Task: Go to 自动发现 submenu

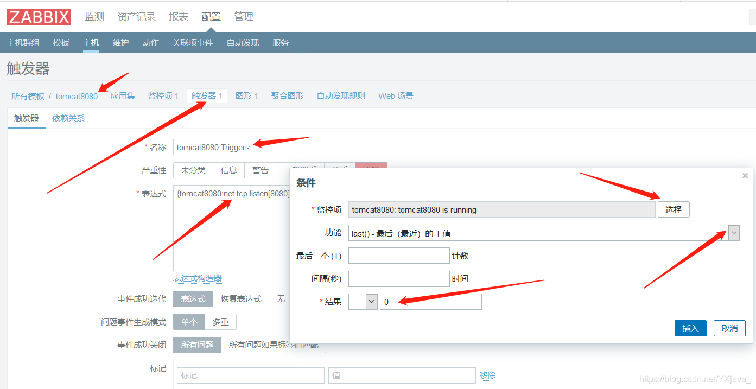Action: [x=243, y=42]
